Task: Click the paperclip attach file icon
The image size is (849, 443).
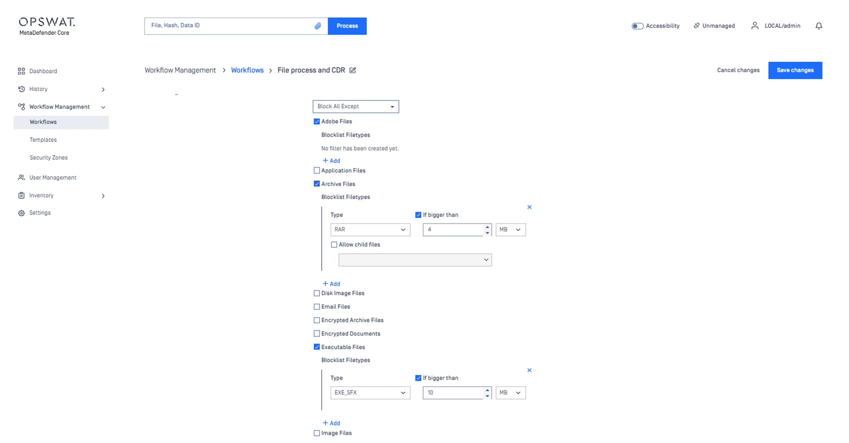Action: coord(317,26)
